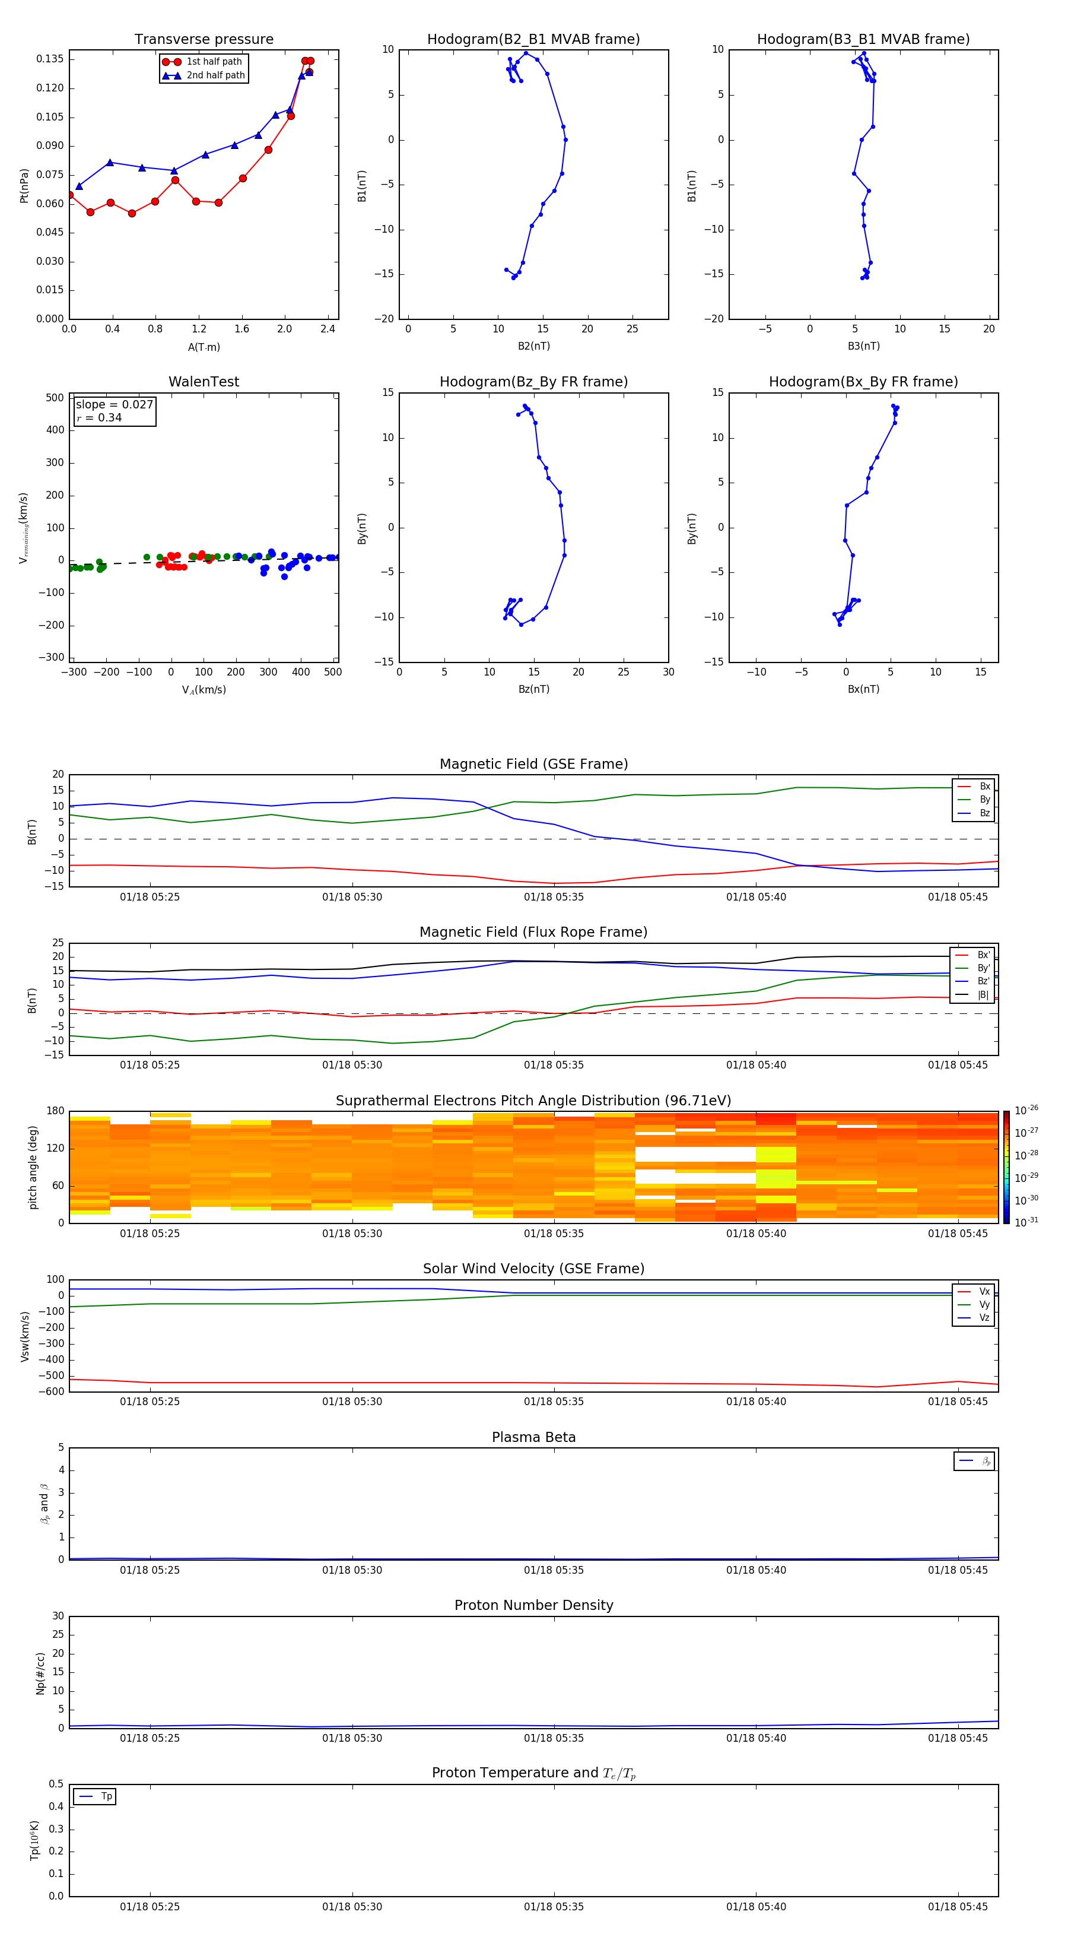The height and width of the screenshot is (1959, 1068).
Task: Click 'Hodogram(Bx_By FR frame)' title
Action: (x=863, y=382)
